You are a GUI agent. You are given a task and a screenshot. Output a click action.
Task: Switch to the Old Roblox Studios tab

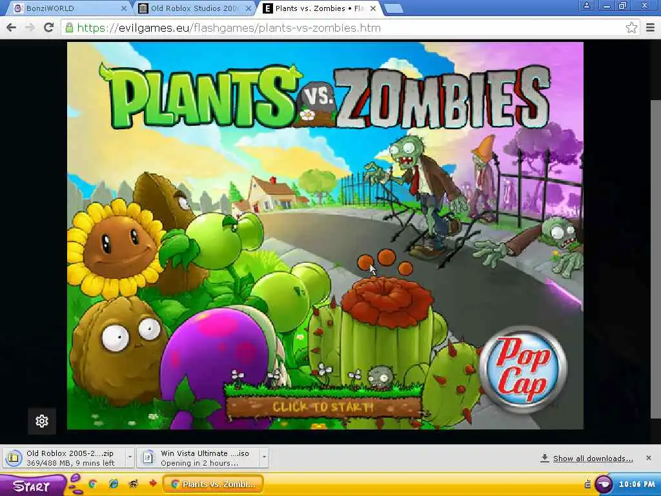pos(194,8)
